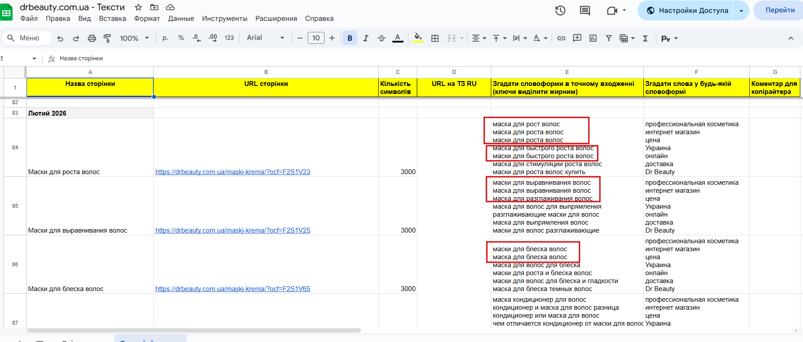Open the maski-krema F2S1V23 link
The width and height of the screenshot is (803, 342).
click(233, 172)
